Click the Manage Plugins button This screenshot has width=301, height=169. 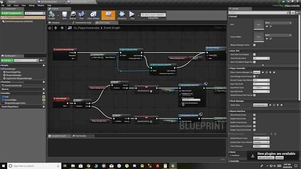(266, 158)
